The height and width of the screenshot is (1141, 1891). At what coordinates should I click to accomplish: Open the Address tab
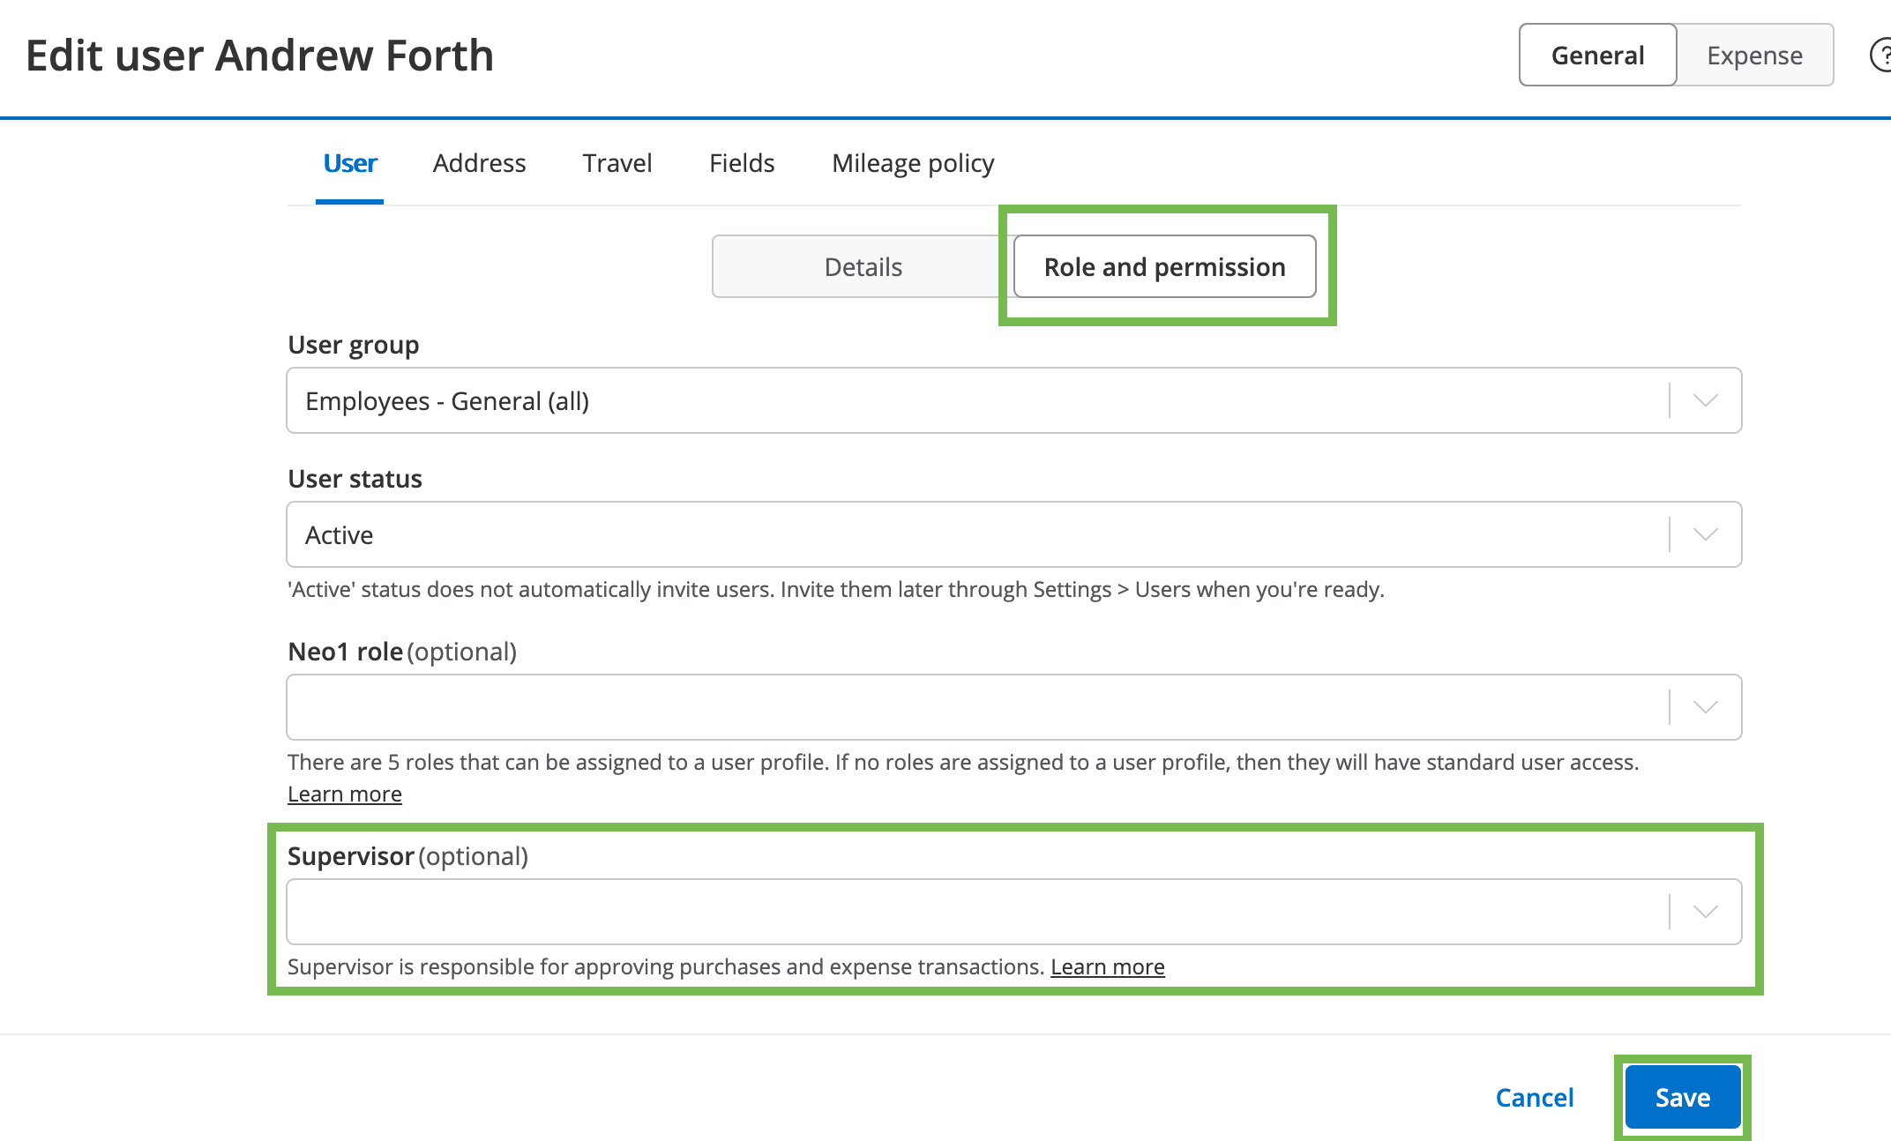point(479,163)
